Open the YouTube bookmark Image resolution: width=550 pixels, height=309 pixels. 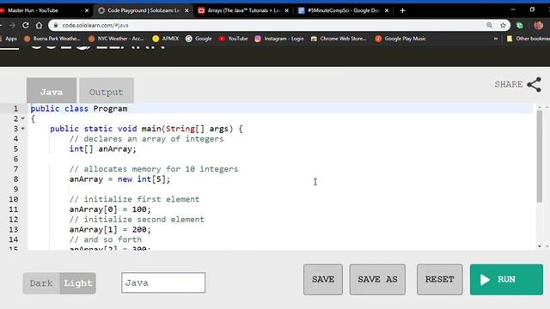[233, 39]
